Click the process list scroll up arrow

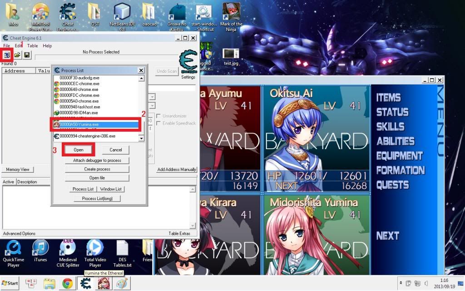coord(142,78)
